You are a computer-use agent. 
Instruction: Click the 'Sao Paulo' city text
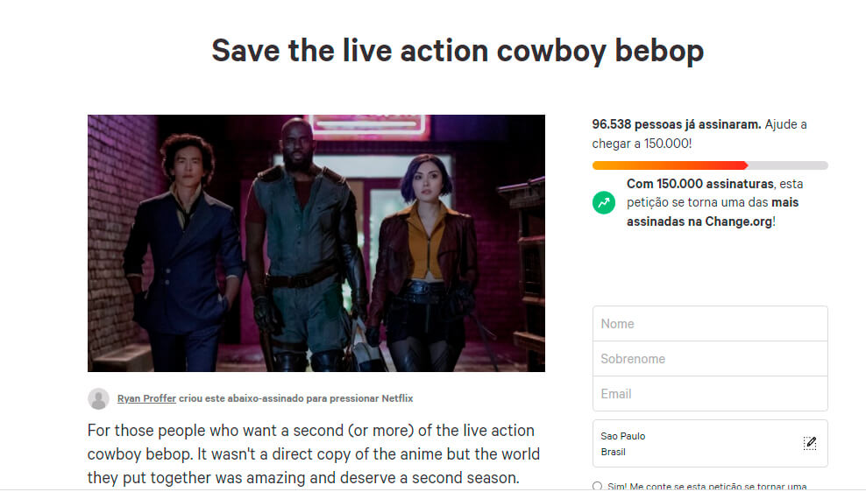point(622,436)
